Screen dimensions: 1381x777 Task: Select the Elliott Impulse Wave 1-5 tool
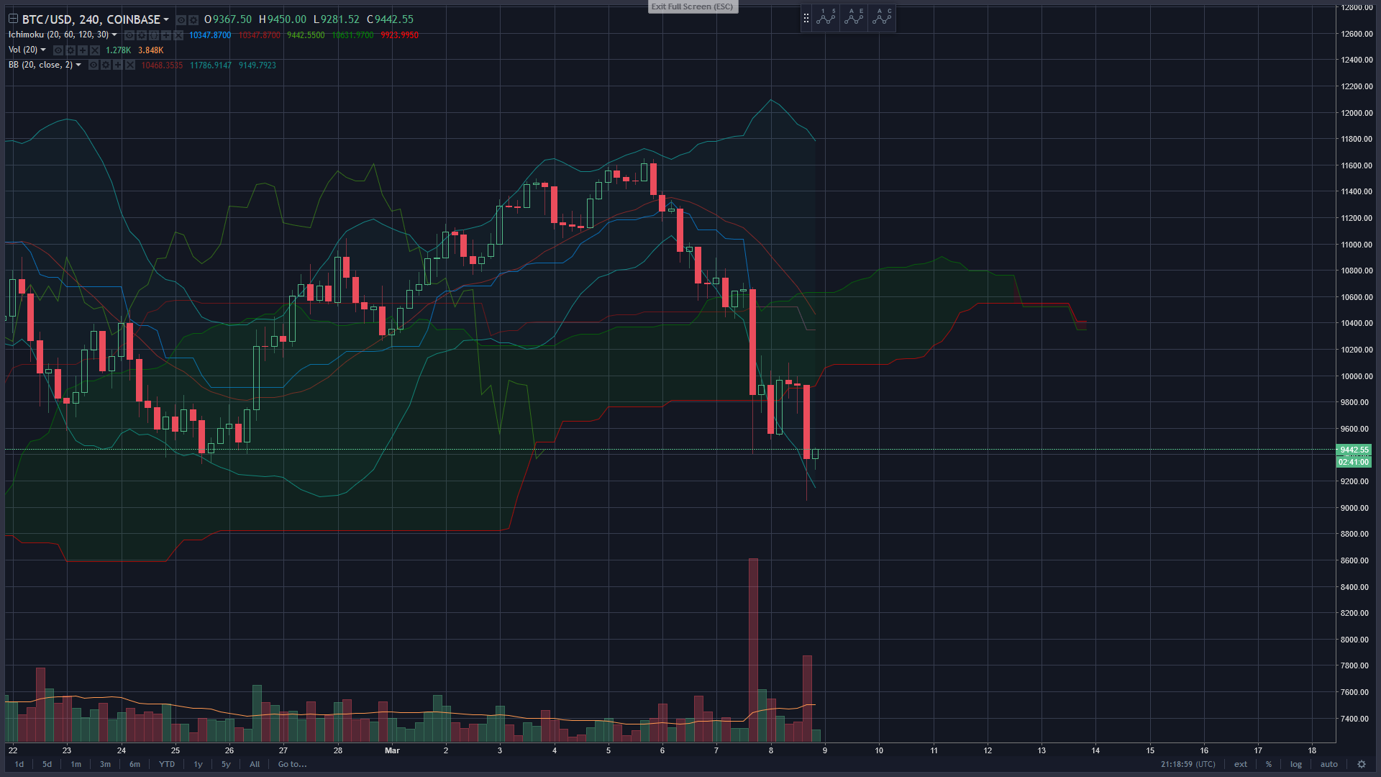(x=826, y=18)
